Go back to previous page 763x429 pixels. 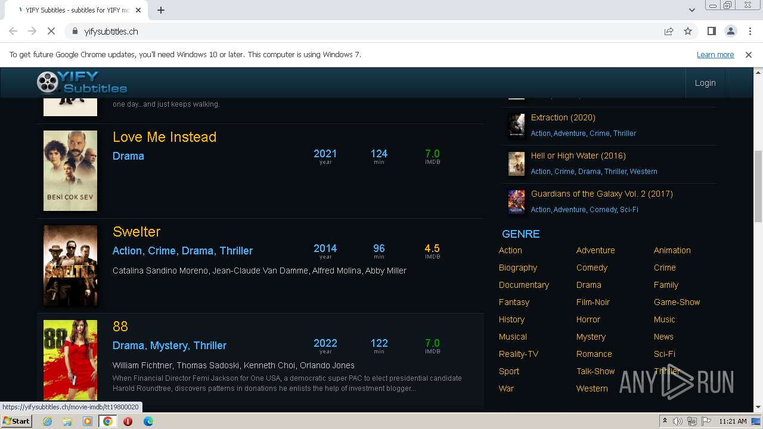[13, 31]
